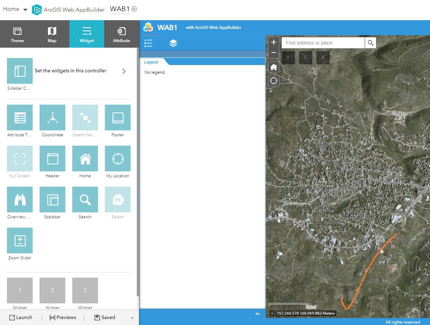This screenshot has width=430, height=325.
Task: Select the Footer widget
Action: pyautogui.click(x=118, y=117)
